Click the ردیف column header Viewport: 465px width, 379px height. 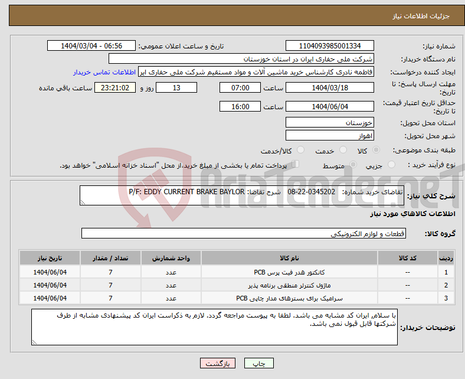(x=446, y=258)
